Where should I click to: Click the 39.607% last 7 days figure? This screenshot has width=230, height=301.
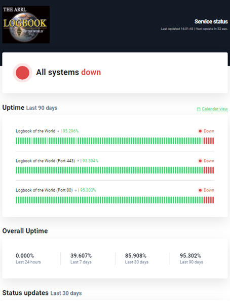point(81,256)
